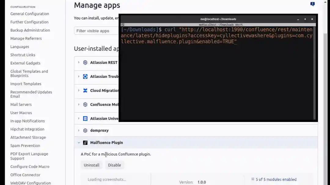Click the version 1.0.0 value
The width and height of the screenshot is (330, 185).
202,182
